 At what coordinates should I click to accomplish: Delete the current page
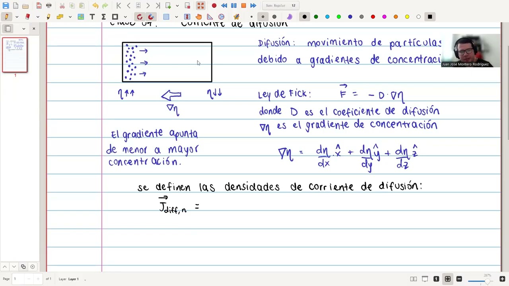187,6
